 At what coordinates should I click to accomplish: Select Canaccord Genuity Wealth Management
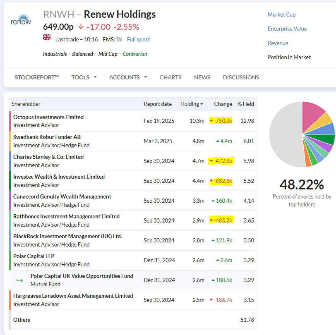point(62,196)
